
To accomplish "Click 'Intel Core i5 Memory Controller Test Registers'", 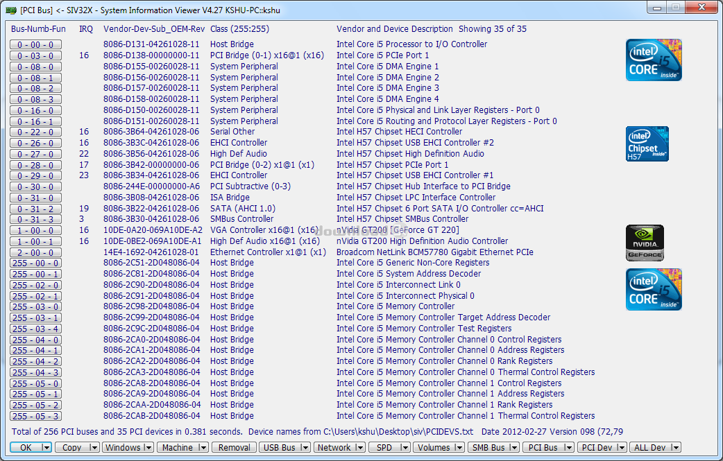I will pos(424,329).
